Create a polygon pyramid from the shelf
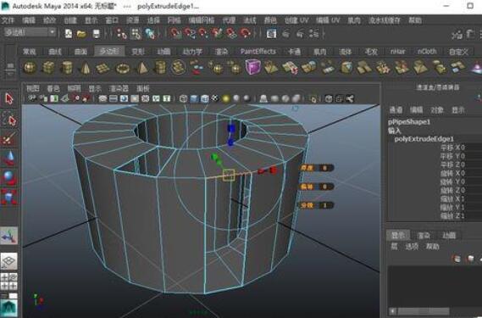Viewport: 482px width, 318px height. tap(141, 68)
